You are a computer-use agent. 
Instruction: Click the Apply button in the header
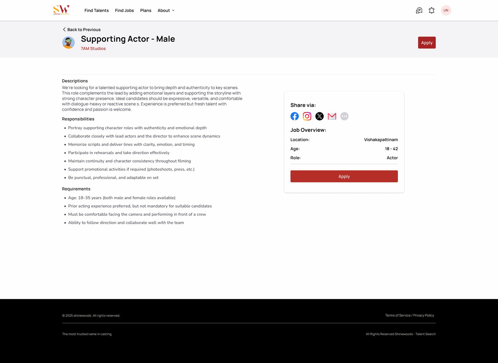coord(427,43)
